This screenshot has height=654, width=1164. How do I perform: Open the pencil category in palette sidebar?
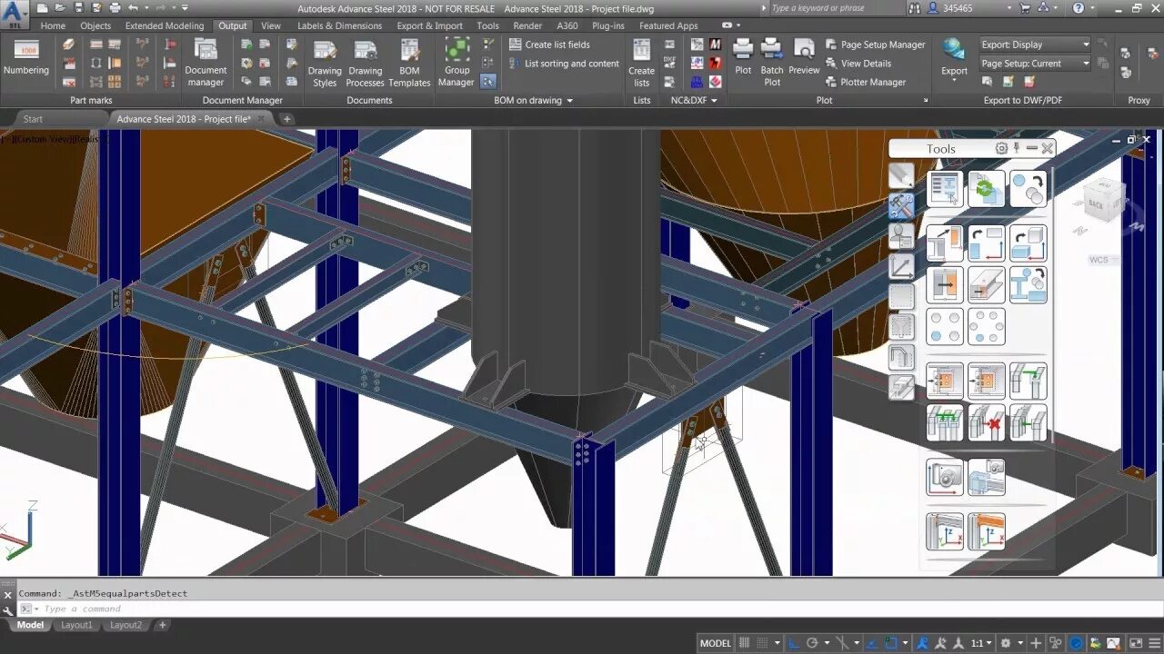click(x=901, y=175)
